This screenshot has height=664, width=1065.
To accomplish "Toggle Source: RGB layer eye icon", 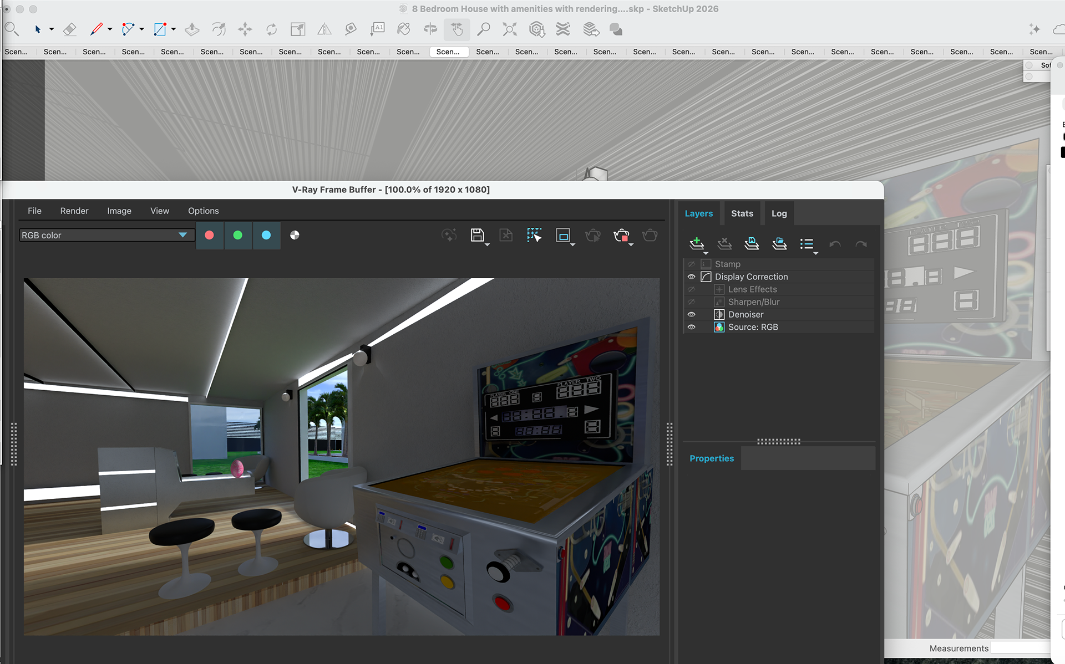I will (691, 327).
